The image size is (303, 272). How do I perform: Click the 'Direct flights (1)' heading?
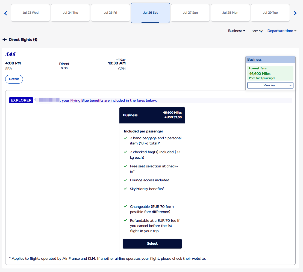pyautogui.click(x=23, y=40)
